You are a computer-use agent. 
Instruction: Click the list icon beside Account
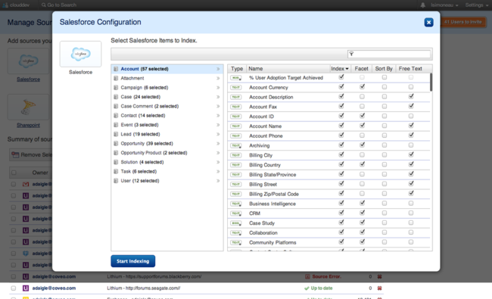(x=116, y=69)
